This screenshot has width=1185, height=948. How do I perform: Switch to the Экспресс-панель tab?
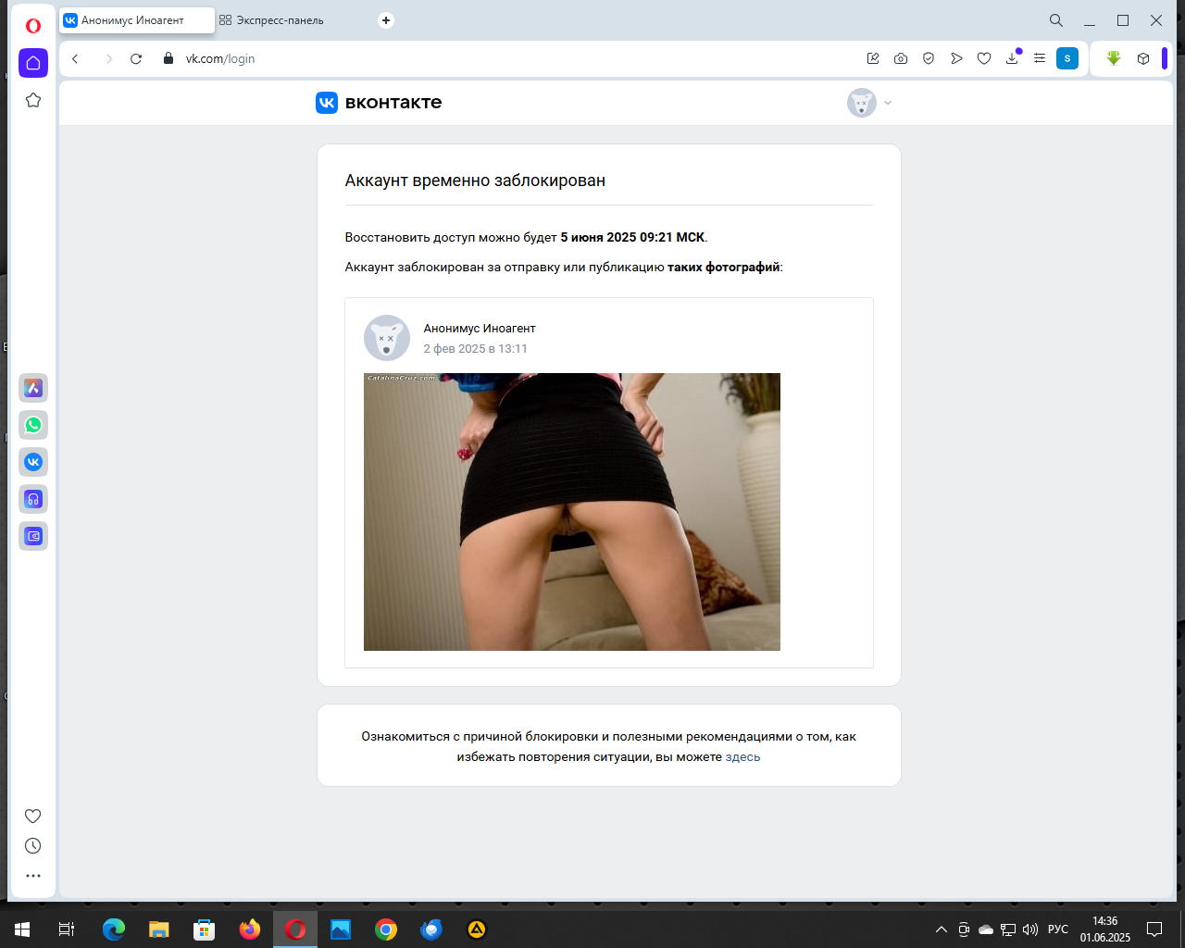[281, 20]
